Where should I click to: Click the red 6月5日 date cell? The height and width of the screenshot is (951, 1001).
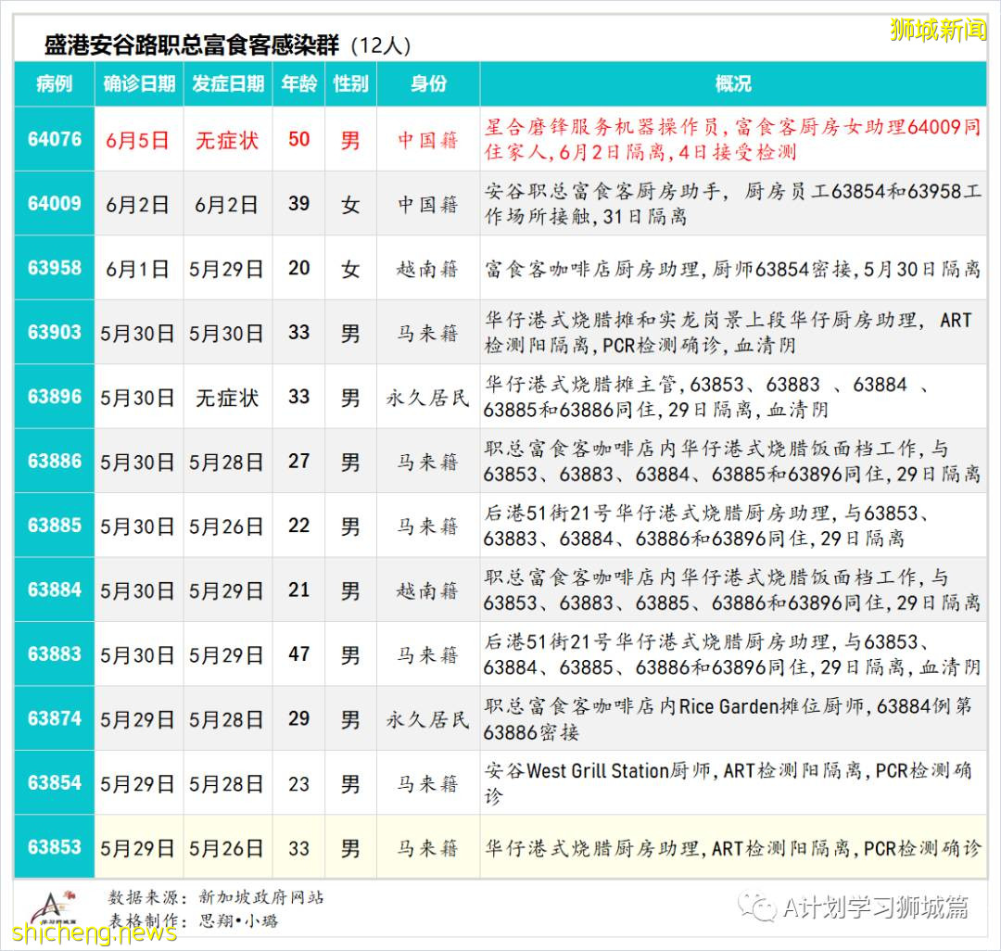[x=139, y=138]
